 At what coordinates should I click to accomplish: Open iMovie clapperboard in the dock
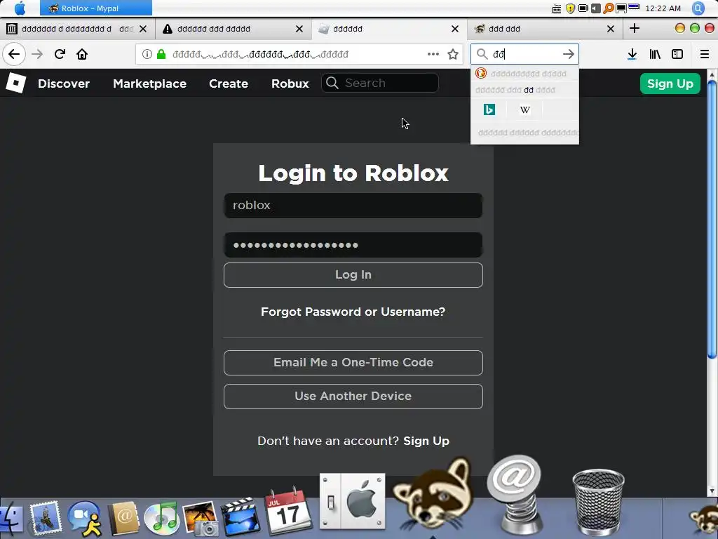(240, 517)
